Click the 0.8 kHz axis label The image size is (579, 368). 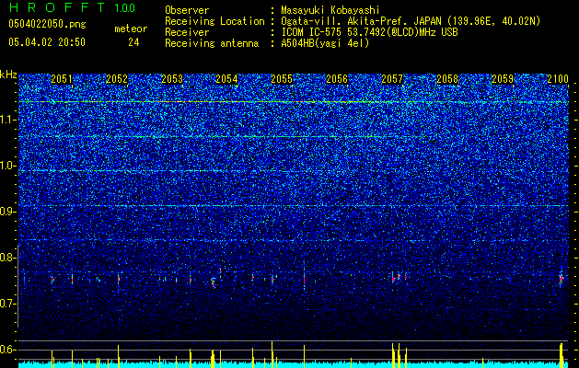pyautogui.click(x=8, y=258)
